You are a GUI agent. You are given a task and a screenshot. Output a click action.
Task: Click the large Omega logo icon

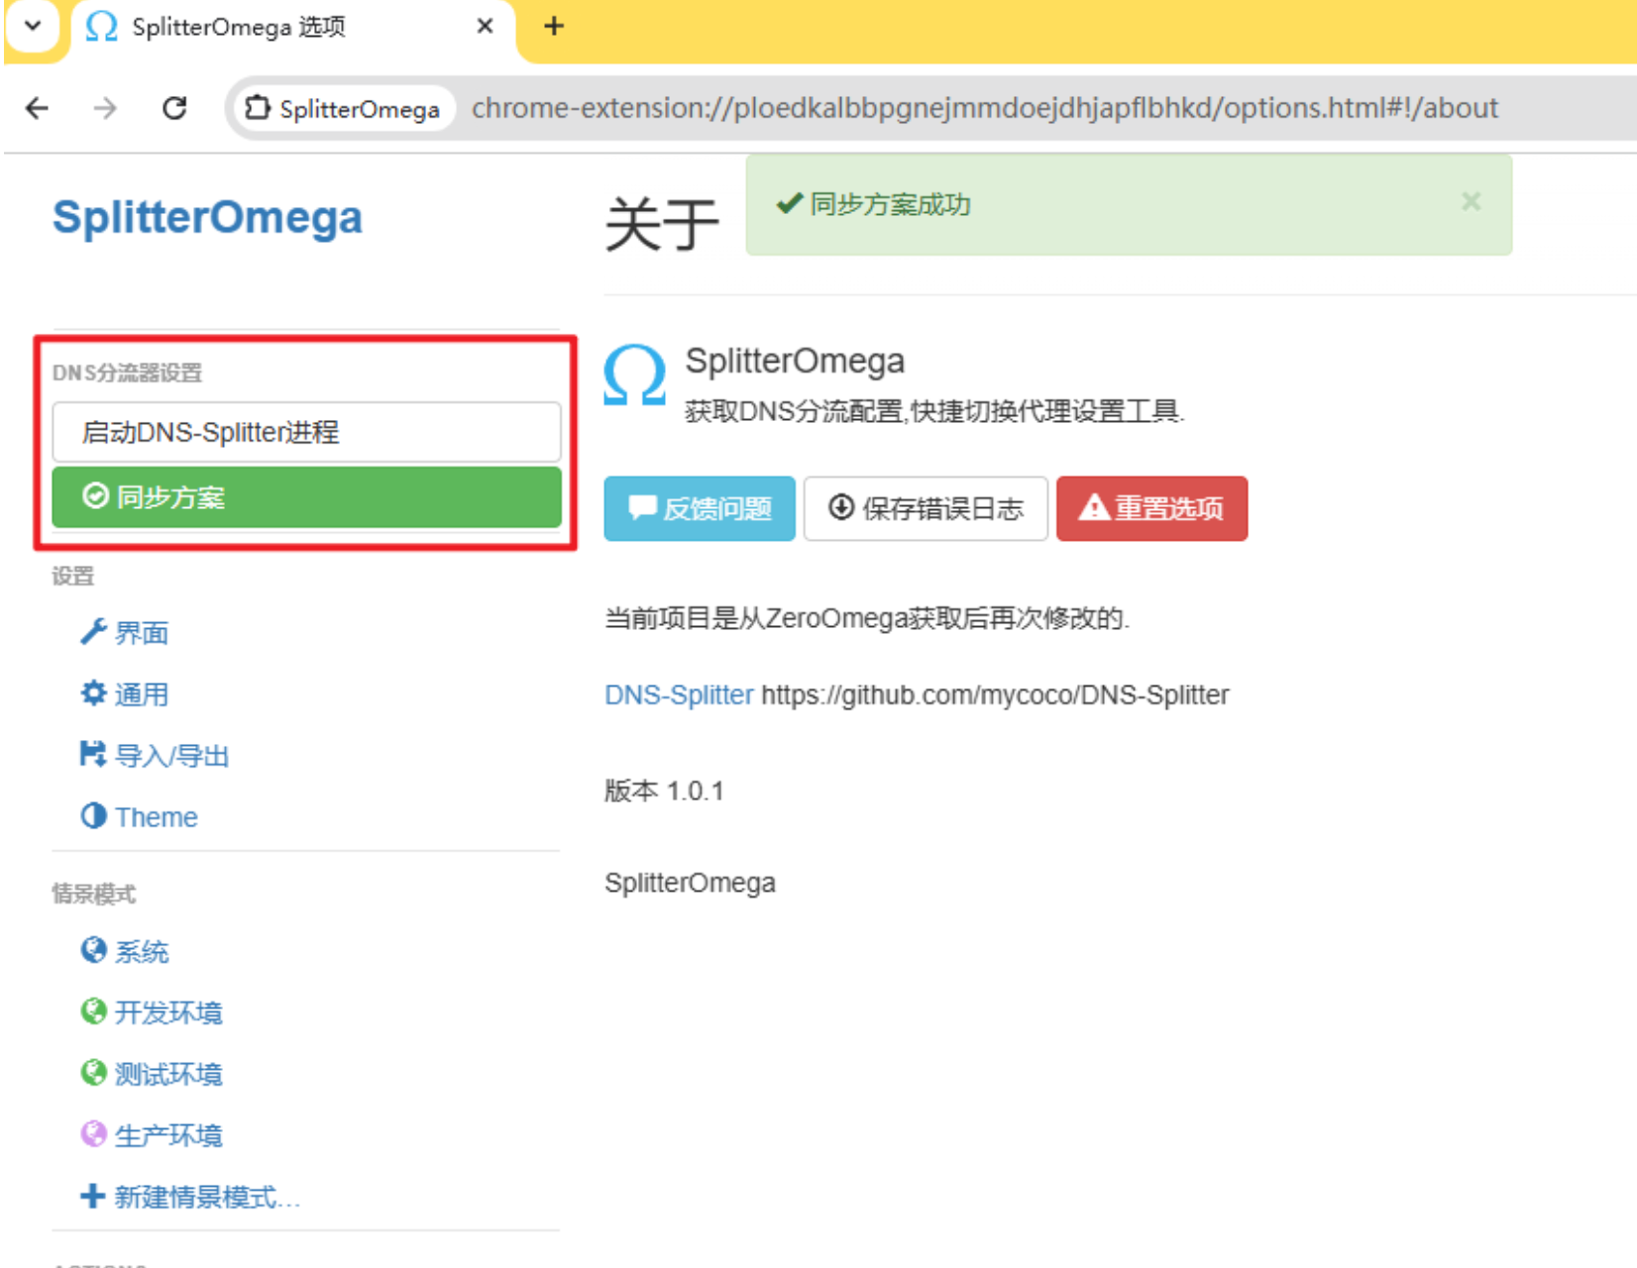634,375
